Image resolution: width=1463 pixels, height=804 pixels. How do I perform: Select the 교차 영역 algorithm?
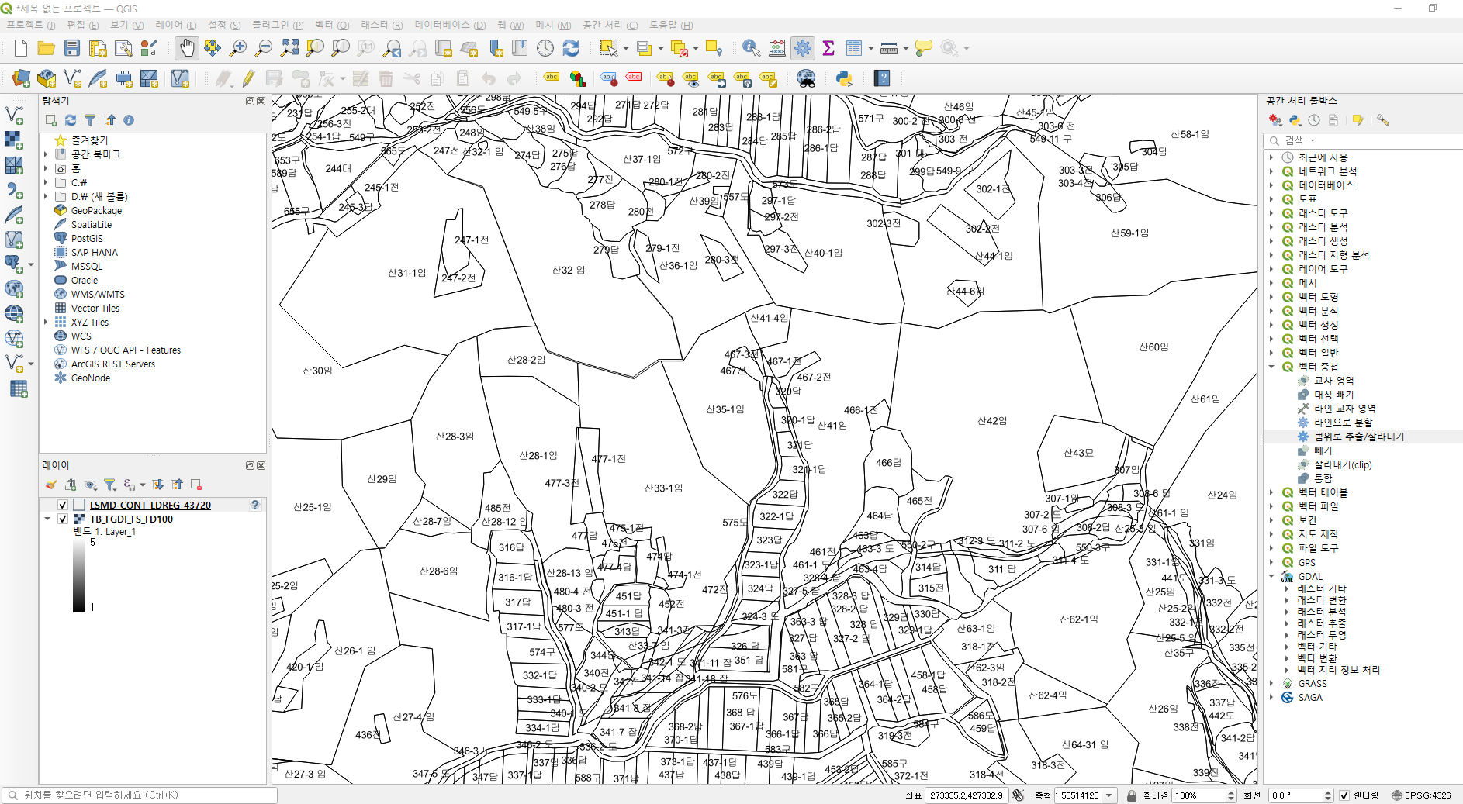point(1333,381)
